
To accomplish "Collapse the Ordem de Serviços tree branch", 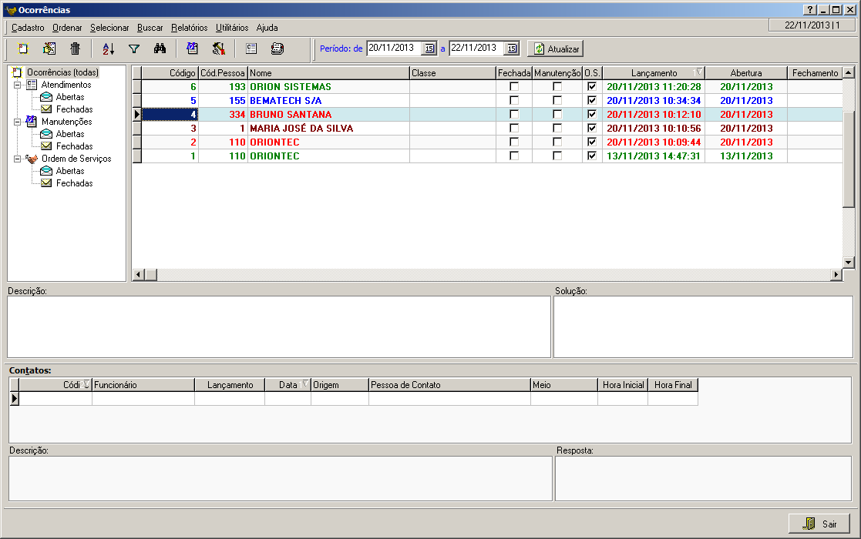I will pyautogui.click(x=18, y=159).
